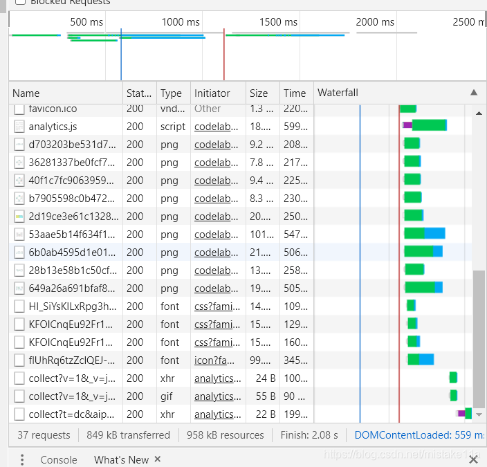Close the What's New tab

(158, 459)
